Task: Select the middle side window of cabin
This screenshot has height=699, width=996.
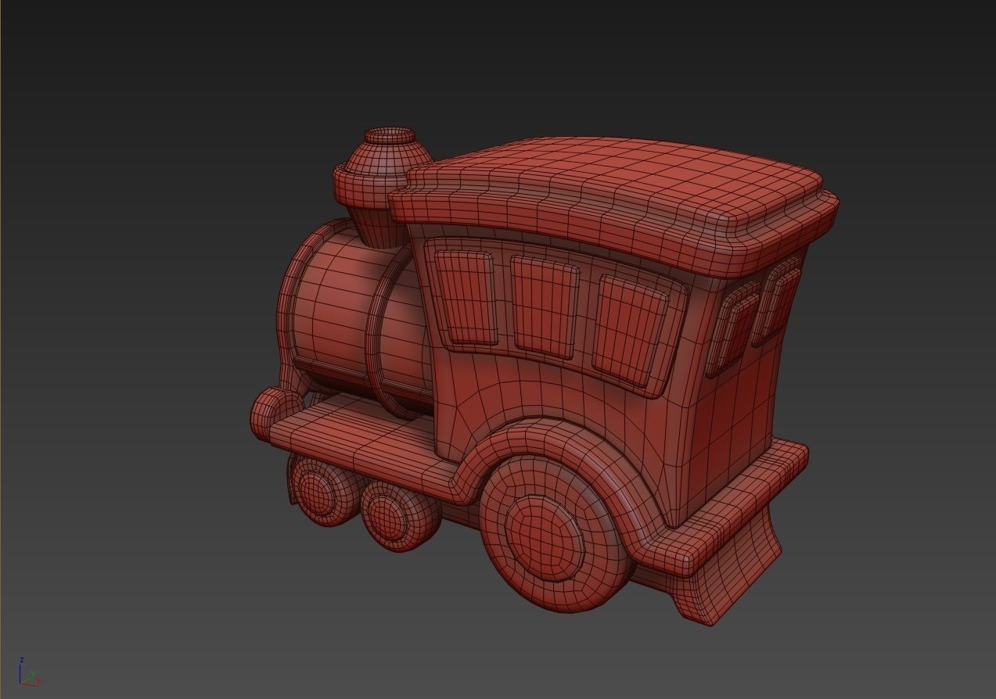Action: (x=544, y=308)
